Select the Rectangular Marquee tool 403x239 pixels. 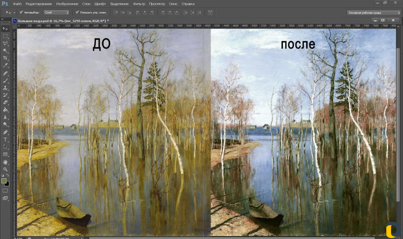(5, 36)
